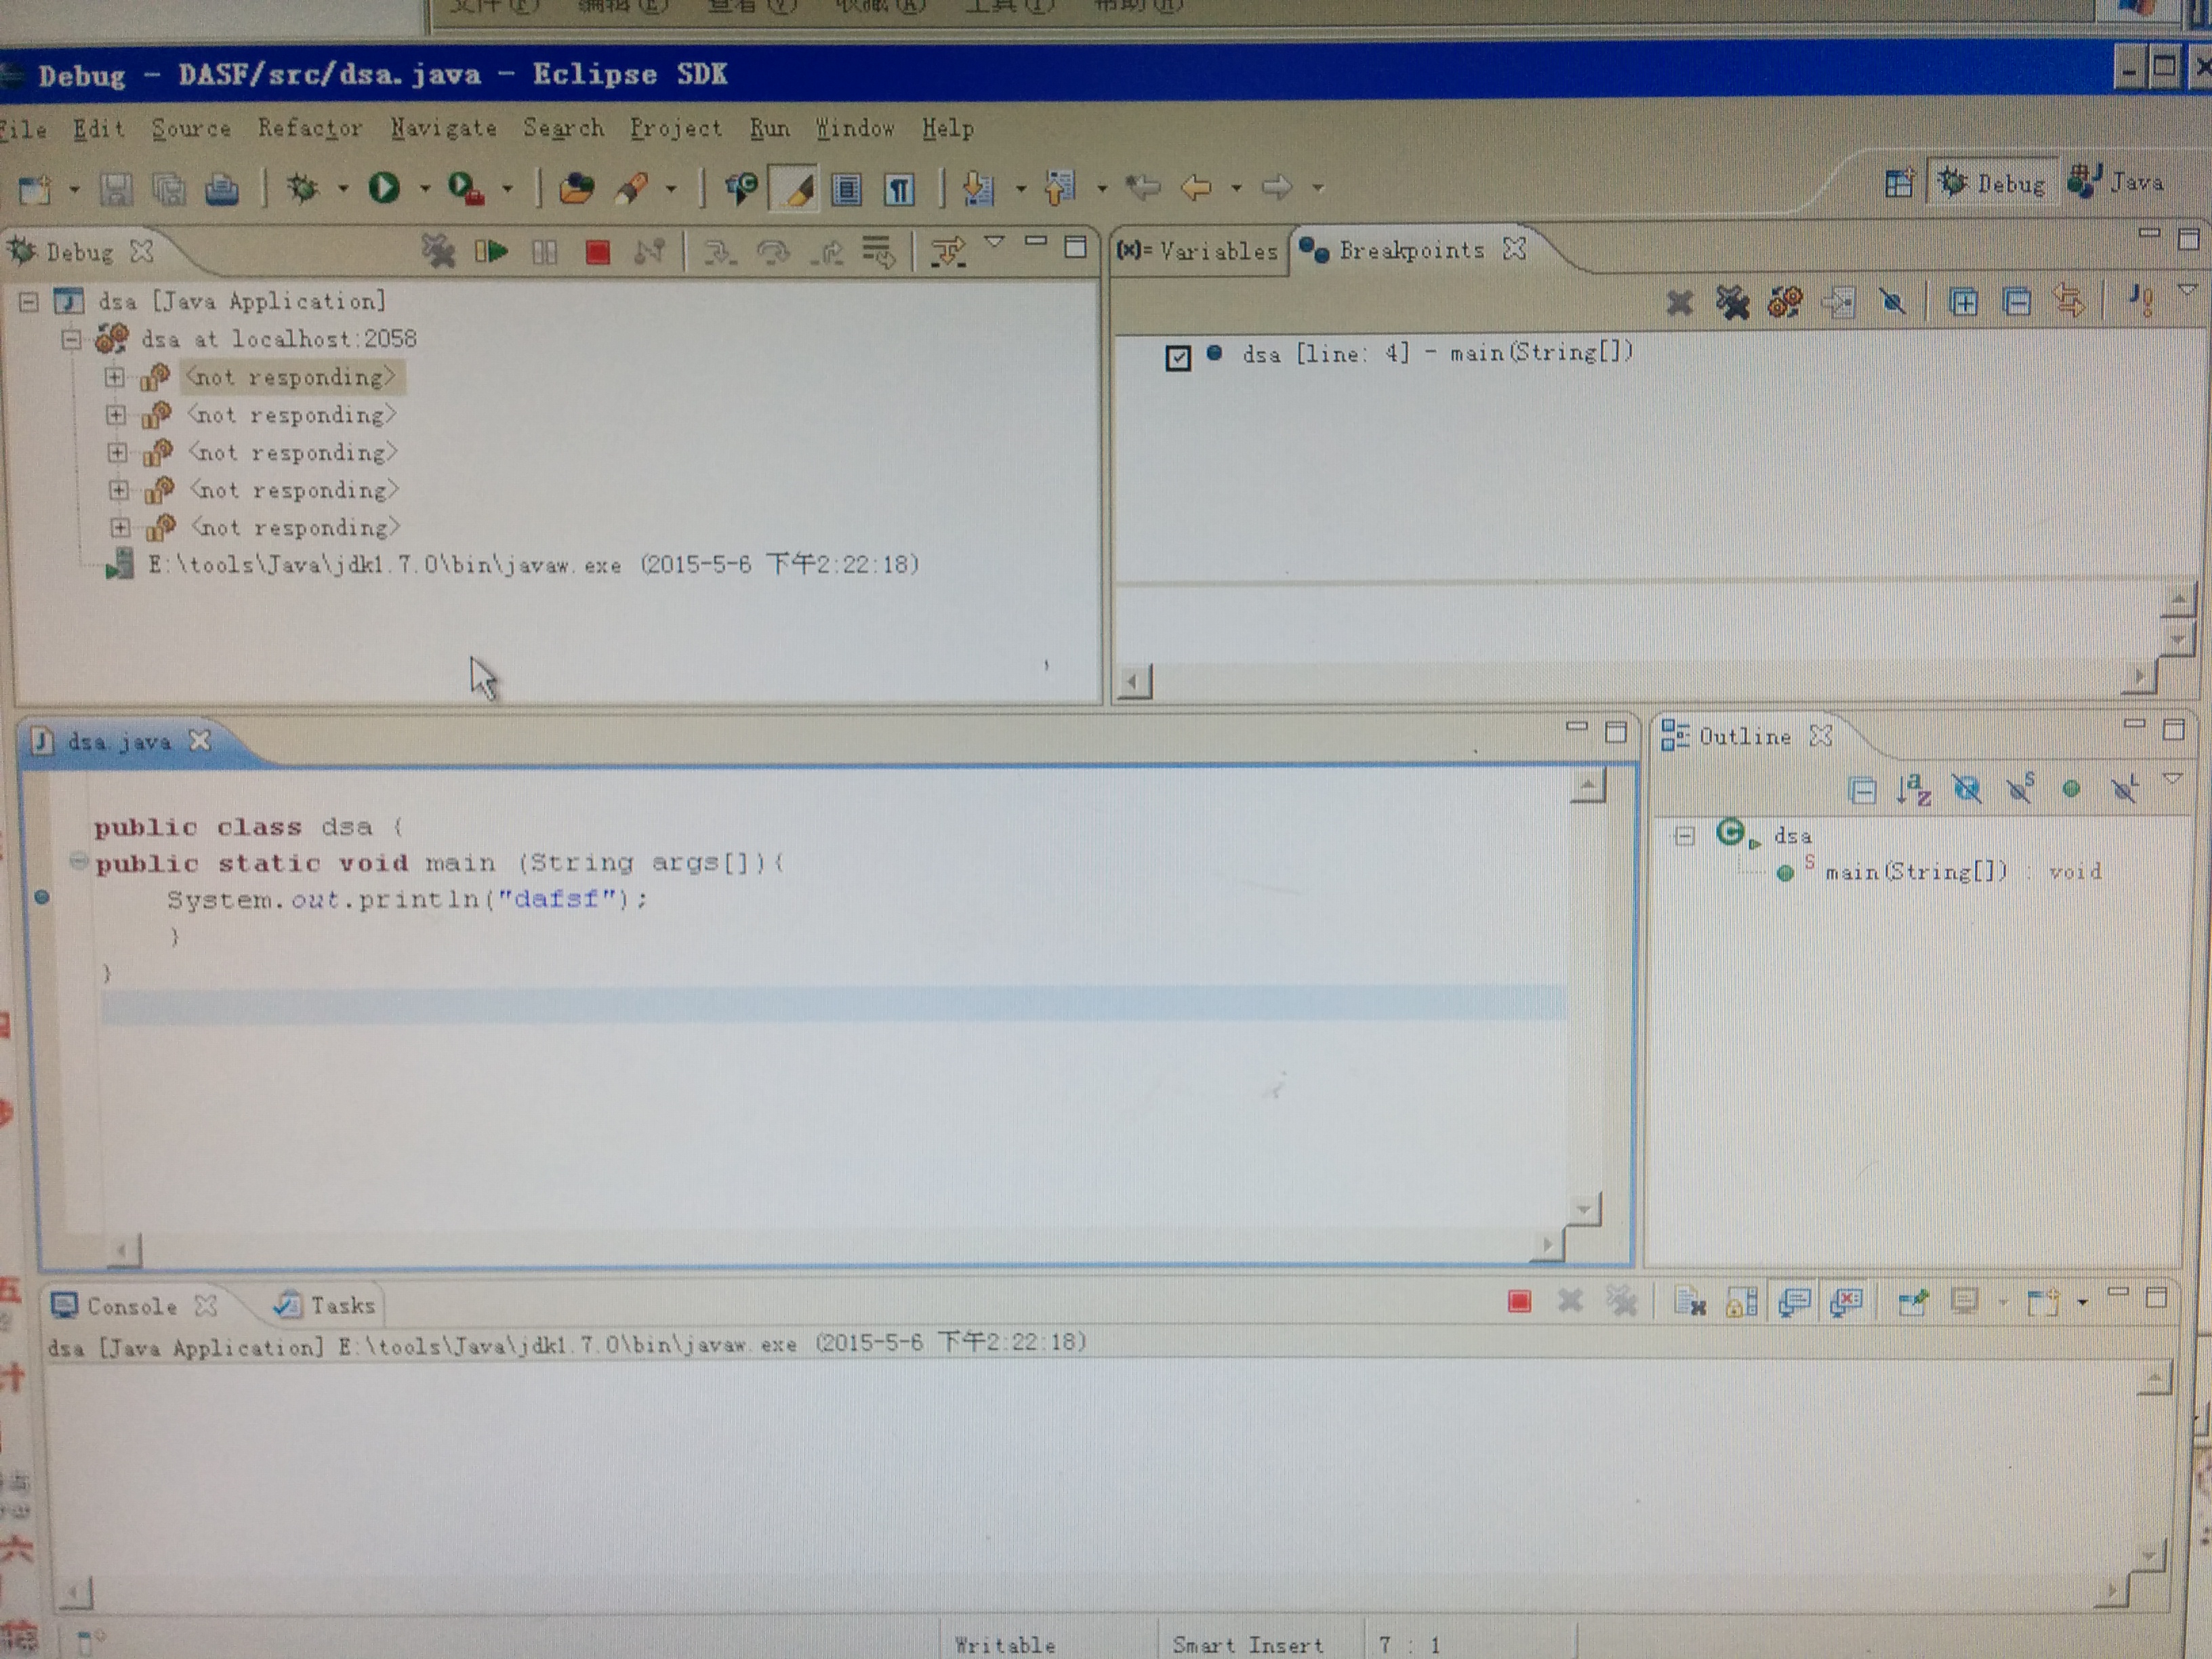This screenshot has height=1659, width=2212.
Task: Click Back navigation arrow in toolbar
Action: pos(1197,187)
